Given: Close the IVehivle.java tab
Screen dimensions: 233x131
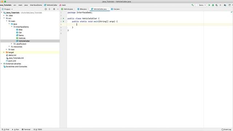Looking at the screenshot, I should [x=74, y=9].
